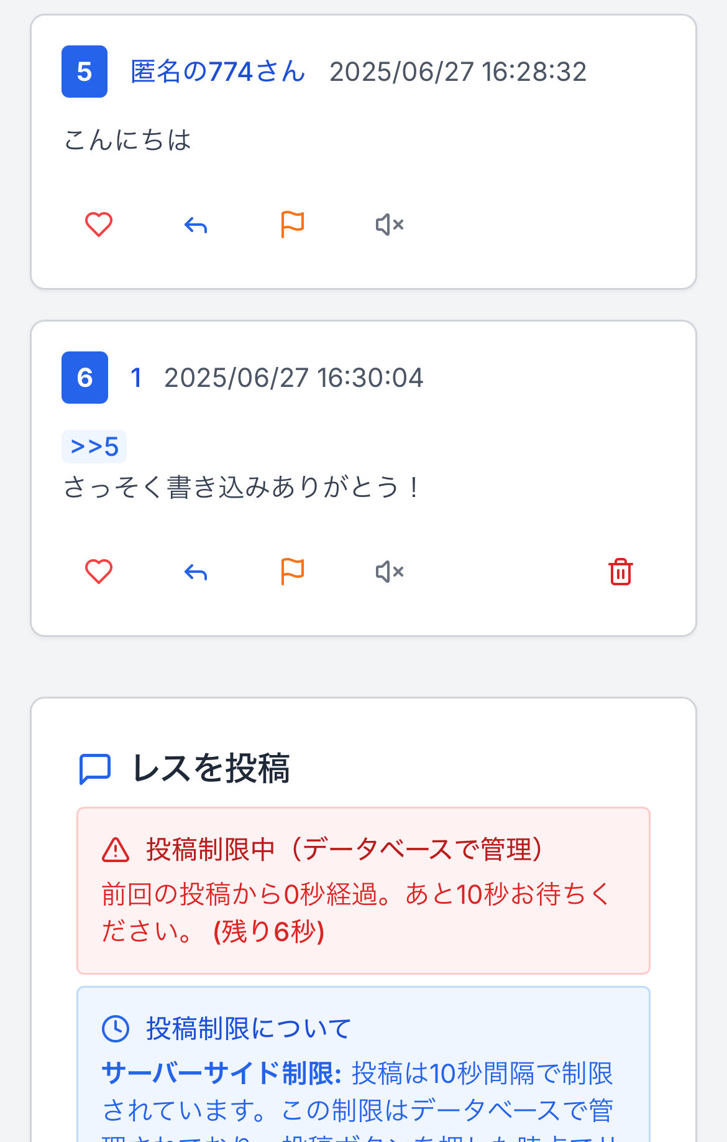Reply to post 5 using arrow icon
The height and width of the screenshot is (1142, 727).
(196, 225)
